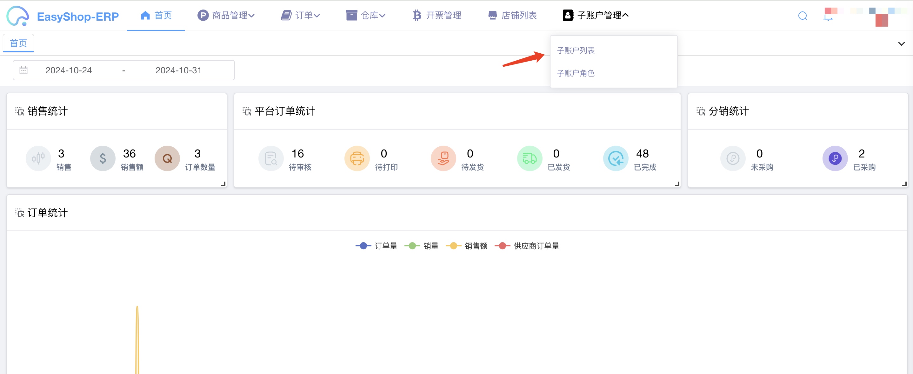The width and height of the screenshot is (913, 374).
Task: Click the 订单数量 brown Q icon
Action: [167, 158]
